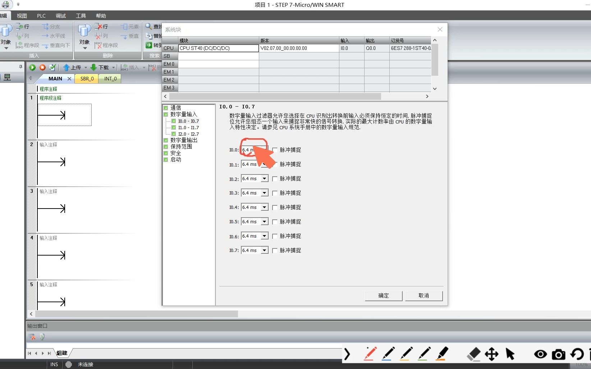
Task: Click the orange Stop PLC icon
Action: pos(42,67)
